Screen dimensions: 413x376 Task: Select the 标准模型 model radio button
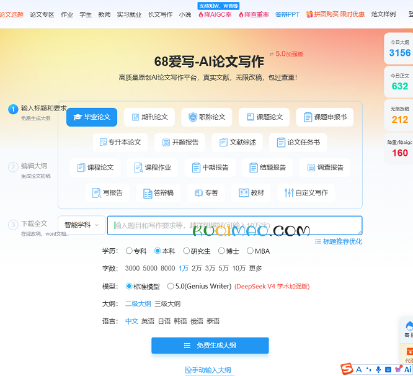pos(129,286)
